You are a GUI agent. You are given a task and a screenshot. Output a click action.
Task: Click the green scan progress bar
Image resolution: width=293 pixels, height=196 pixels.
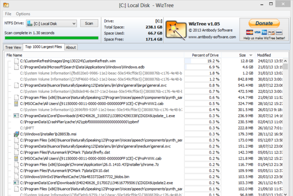[52, 38]
